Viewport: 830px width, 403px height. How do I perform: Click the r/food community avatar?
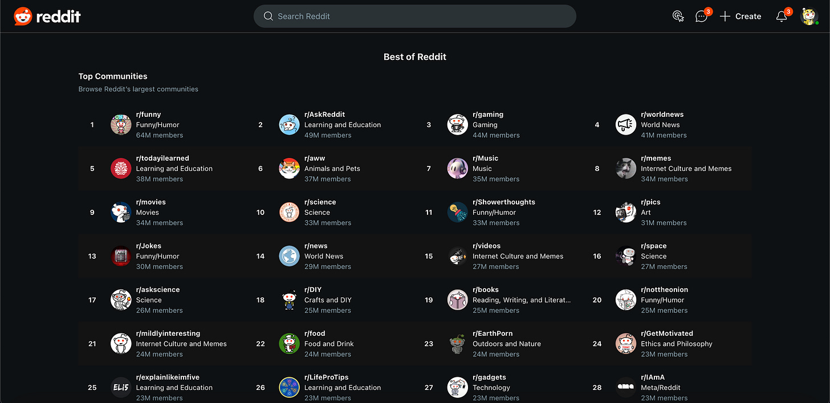(289, 344)
